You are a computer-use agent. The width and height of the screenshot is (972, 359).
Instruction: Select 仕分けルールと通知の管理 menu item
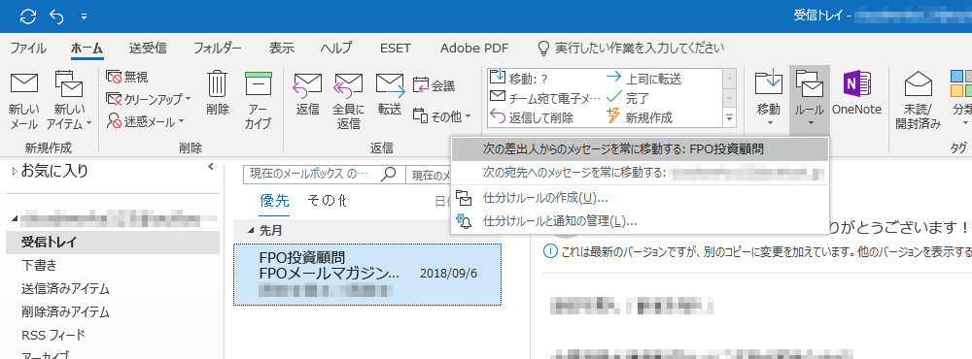pyautogui.click(x=640, y=221)
